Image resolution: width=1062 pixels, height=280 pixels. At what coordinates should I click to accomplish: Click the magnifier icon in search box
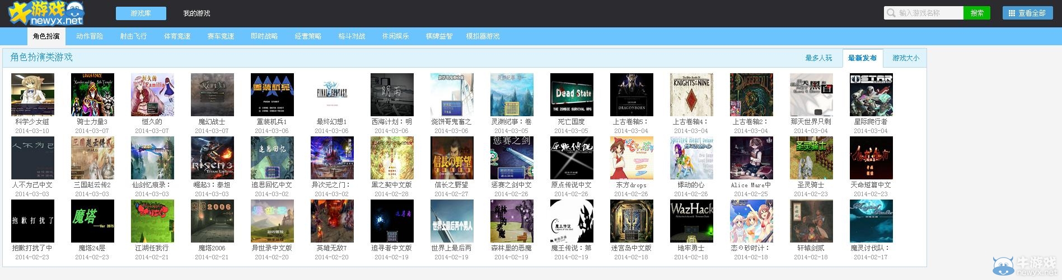pyautogui.click(x=891, y=13)
